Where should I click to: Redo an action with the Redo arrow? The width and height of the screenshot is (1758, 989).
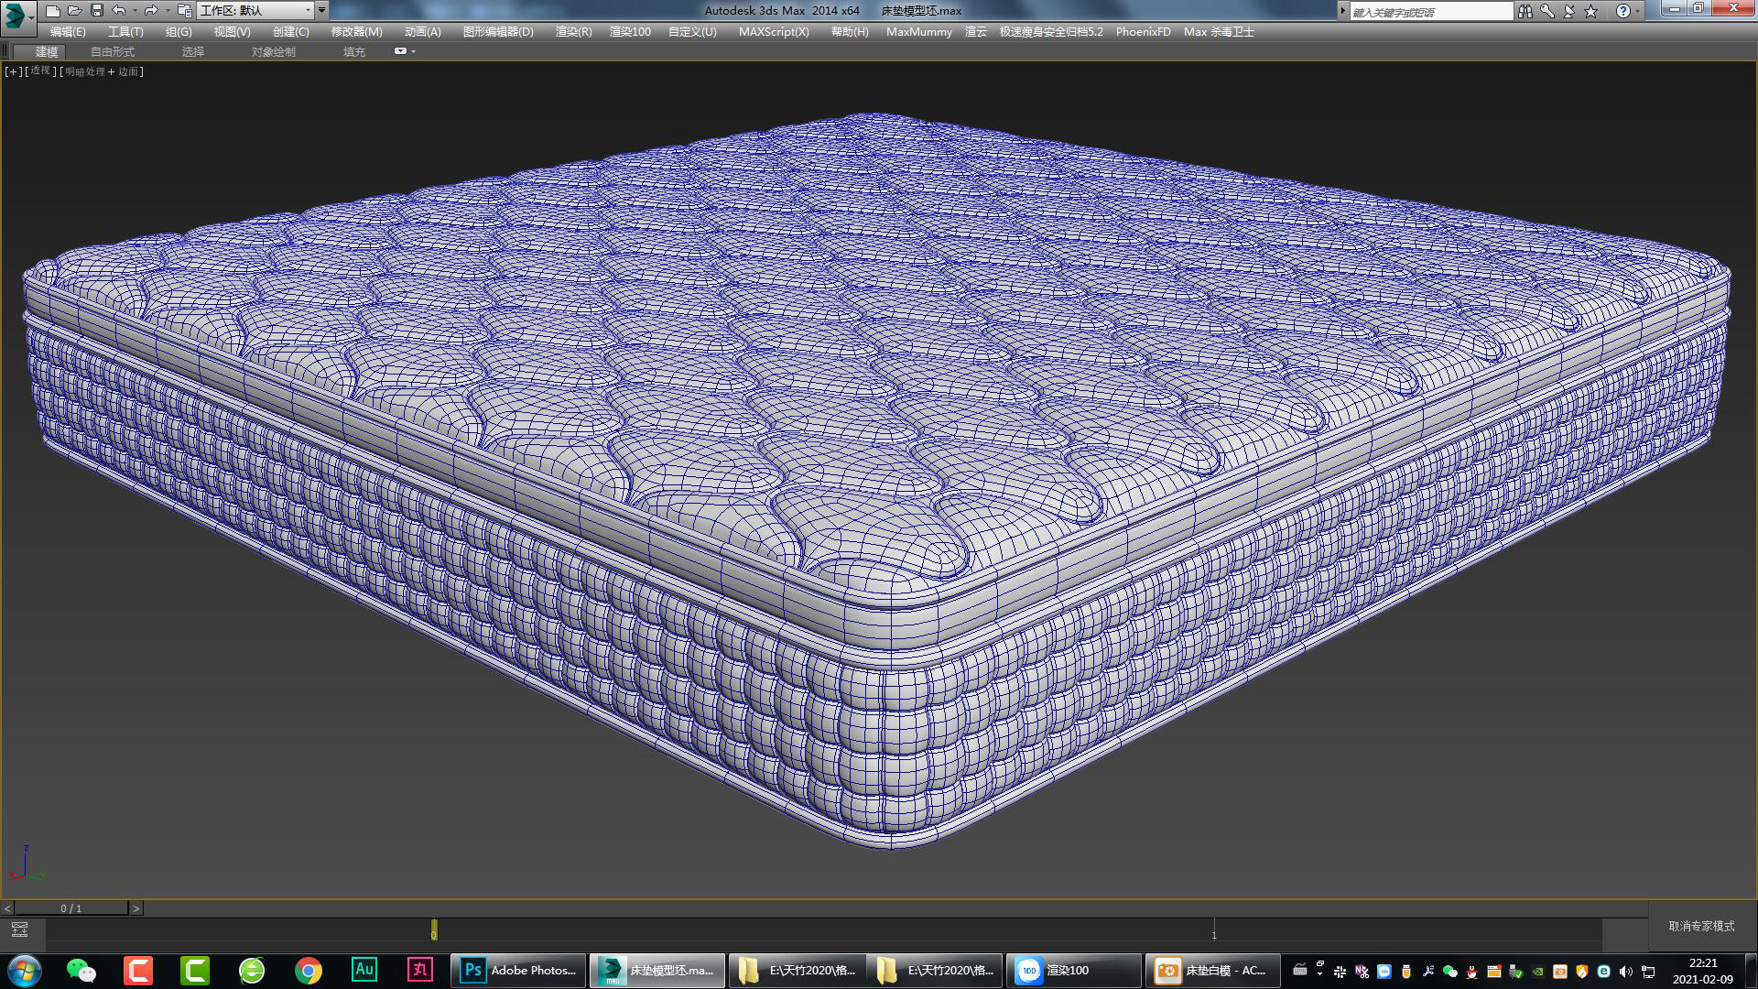pyautogui.click(x=152, y=11)
